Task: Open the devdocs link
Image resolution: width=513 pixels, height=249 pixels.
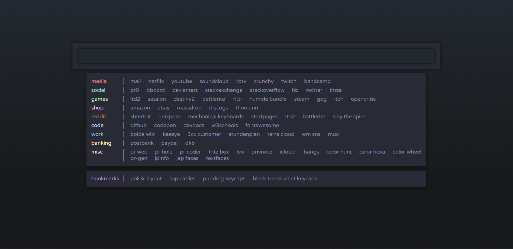Action: point(194,125)
